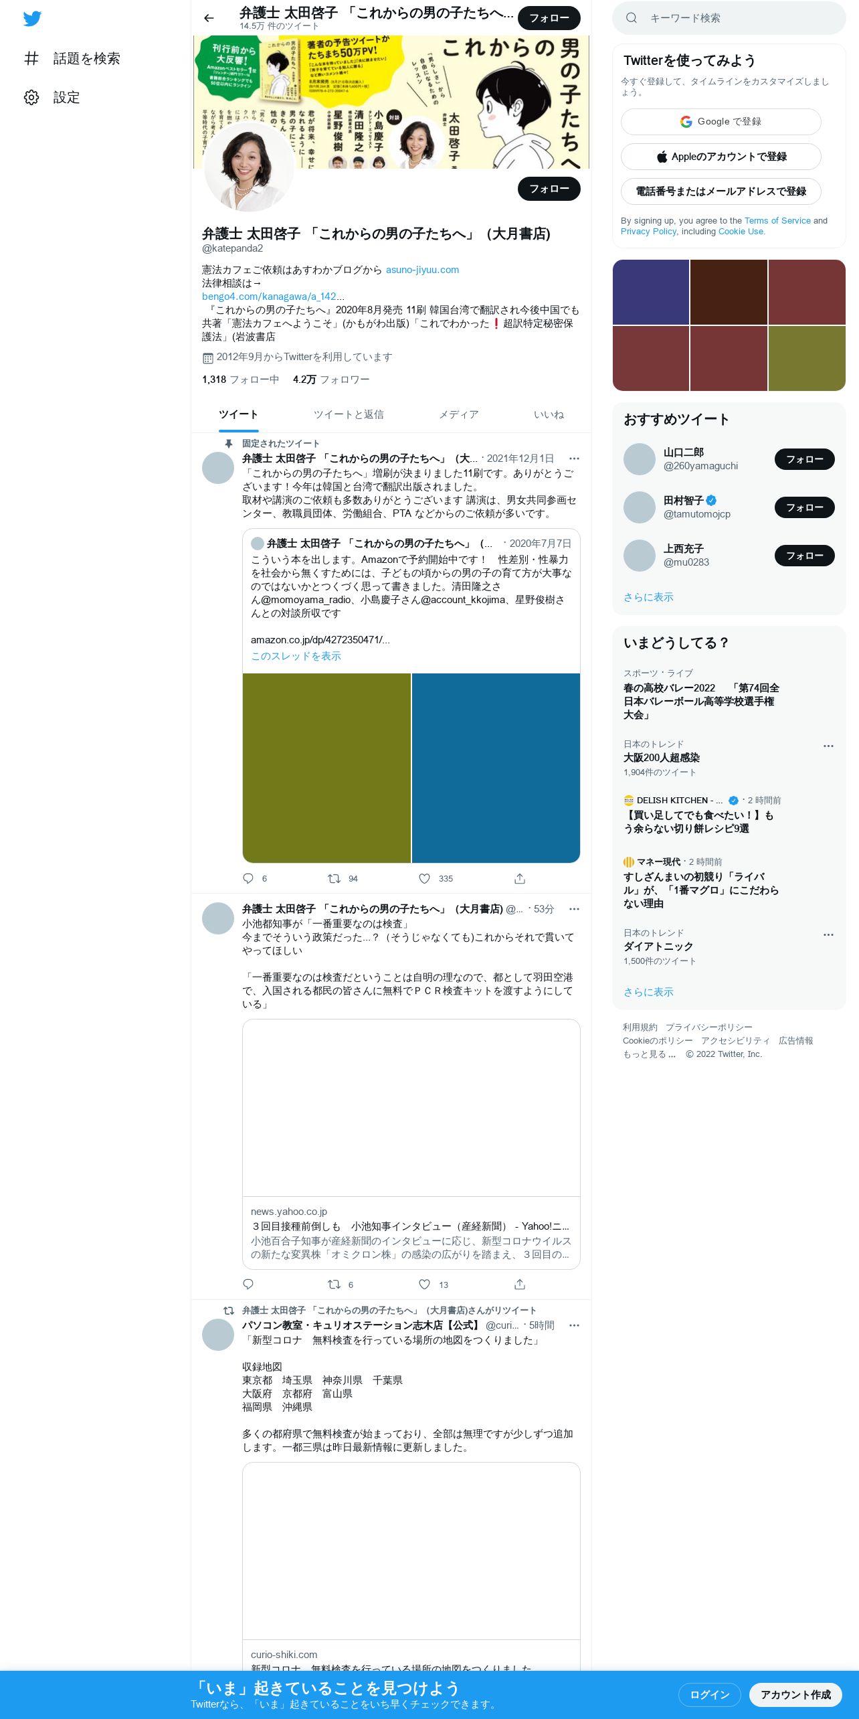859x1719 pixels.
Task: Switch to いいね tab
Action: [549, 415]
